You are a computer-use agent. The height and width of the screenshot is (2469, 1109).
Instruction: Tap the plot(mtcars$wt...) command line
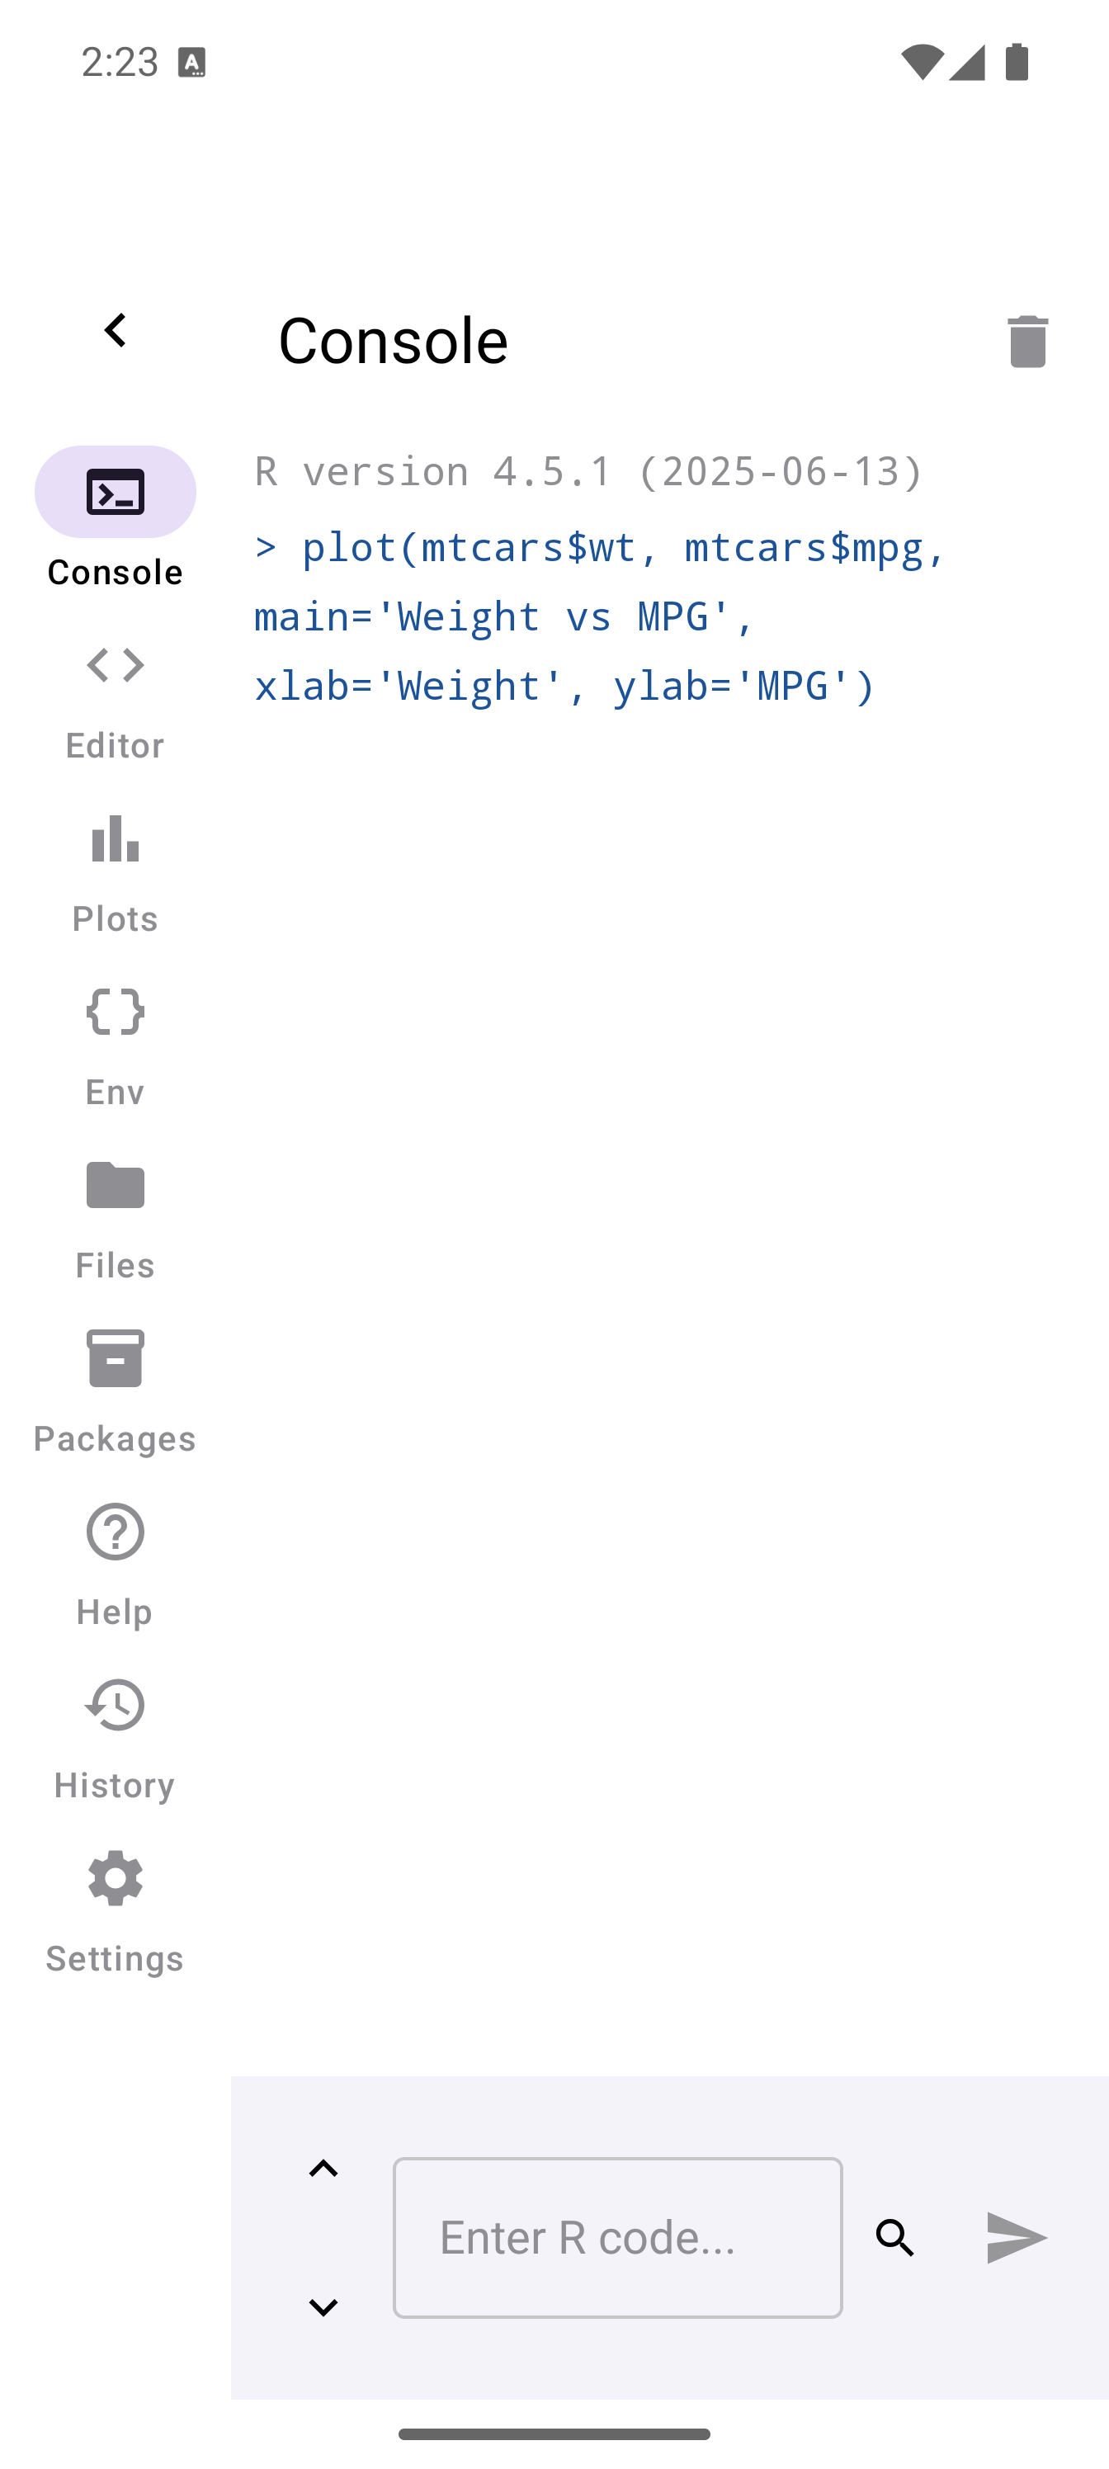(599, 616)
